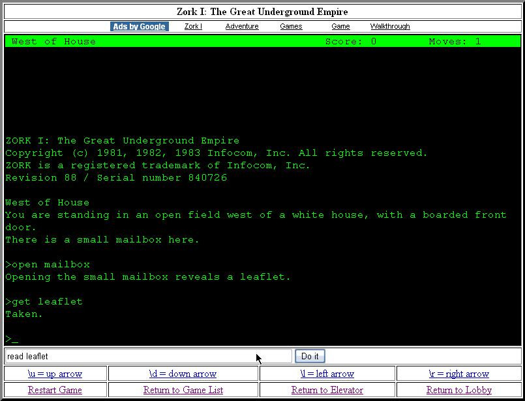The width and height of the screenshot is (525, 401).
Task: Click the Ads by Google label
Action: tap(140, 27)
